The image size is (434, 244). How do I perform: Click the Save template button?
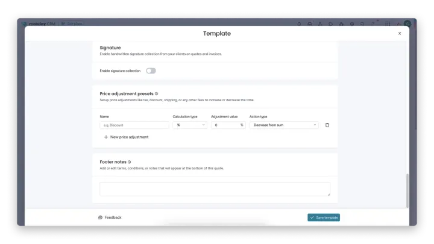pyautogui.click(x=324, y=217)
